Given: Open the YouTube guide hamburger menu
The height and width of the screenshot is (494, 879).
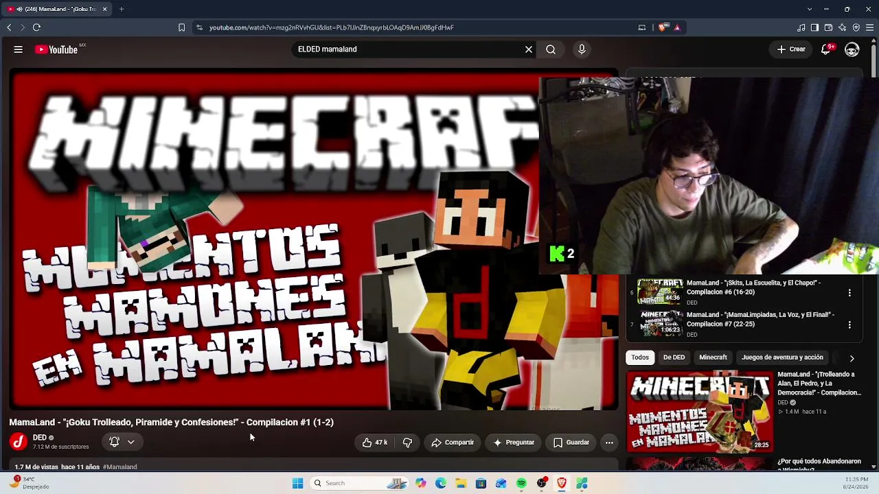Looking at the screenshot, I should click(x=19, y=49).
